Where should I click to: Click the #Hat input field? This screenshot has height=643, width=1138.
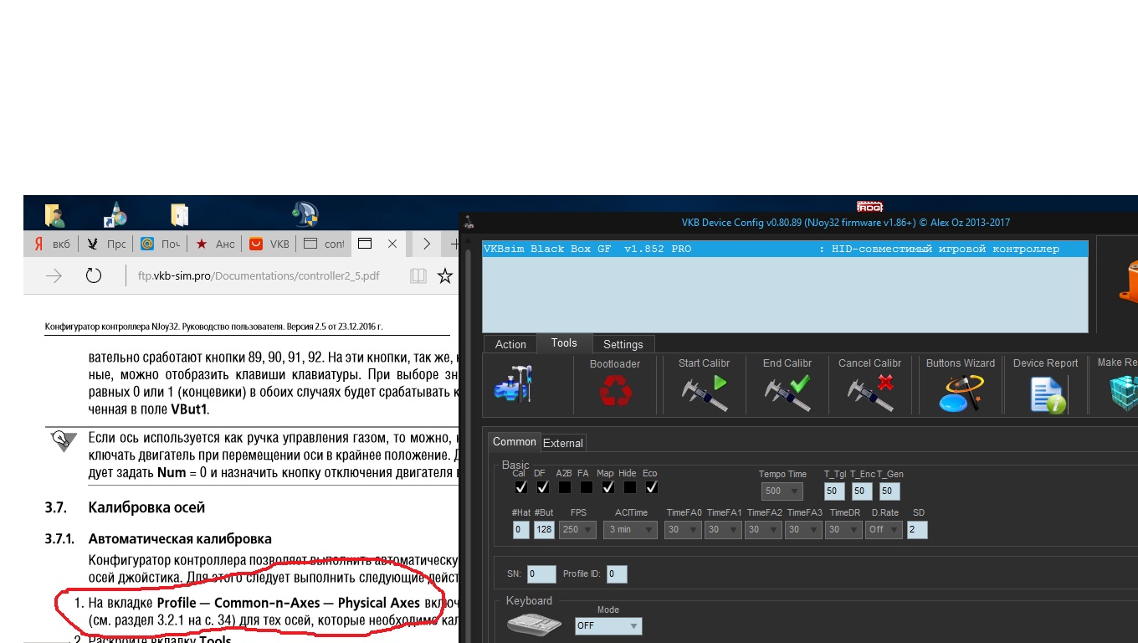pos(521,530)
